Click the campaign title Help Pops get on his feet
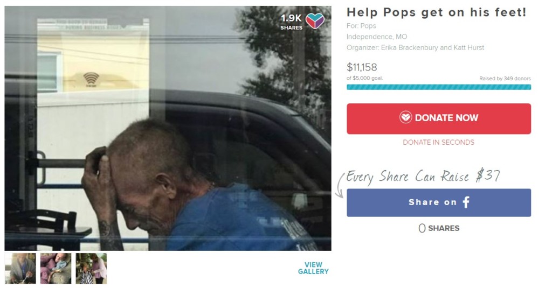Screen dimensions: 552x288 (x=437, y=12)
